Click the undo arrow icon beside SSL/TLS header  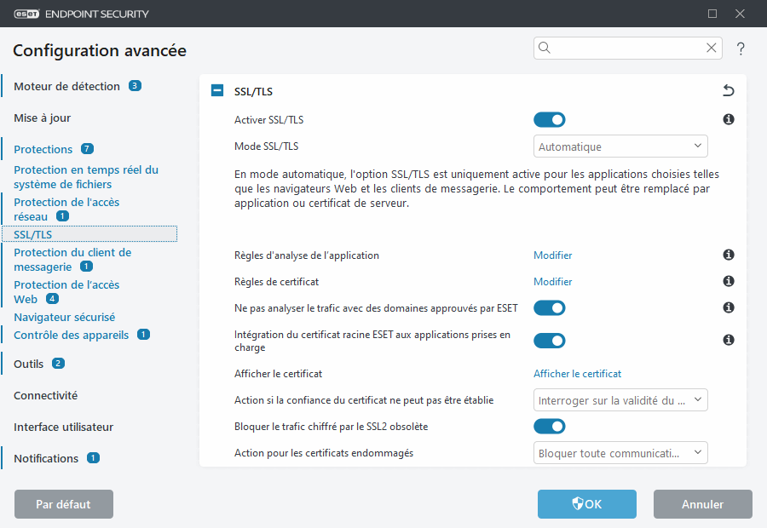(728, 91)
